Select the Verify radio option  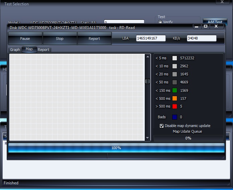160,22
